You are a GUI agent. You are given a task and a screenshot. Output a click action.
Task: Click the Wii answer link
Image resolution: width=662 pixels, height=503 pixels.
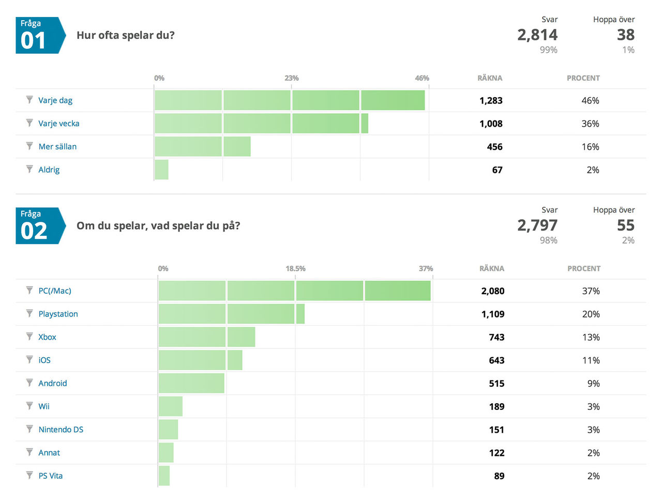click(x=44, y=406)
